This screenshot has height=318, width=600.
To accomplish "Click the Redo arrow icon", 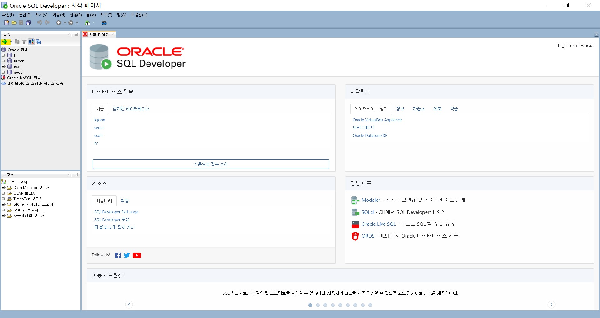I will click(x=47, y=23).
